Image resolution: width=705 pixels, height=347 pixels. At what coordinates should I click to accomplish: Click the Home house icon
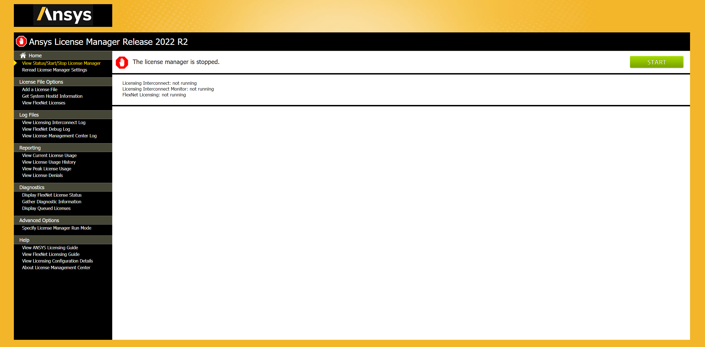pyautogui.click(x=23, y=55)
